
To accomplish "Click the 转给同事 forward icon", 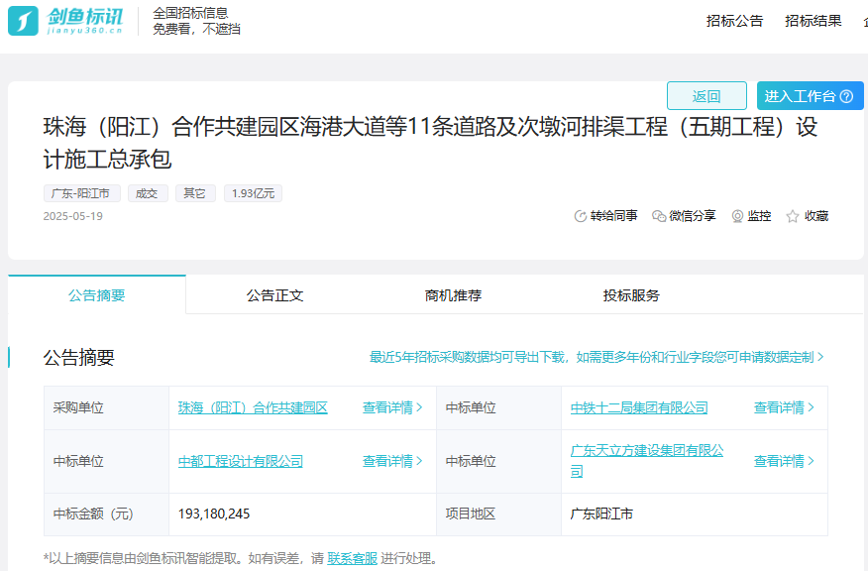I will (580, 216).
